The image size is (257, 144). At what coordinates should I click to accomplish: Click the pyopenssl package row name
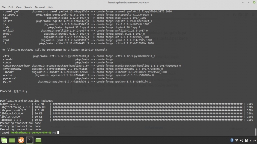point(10,78)
